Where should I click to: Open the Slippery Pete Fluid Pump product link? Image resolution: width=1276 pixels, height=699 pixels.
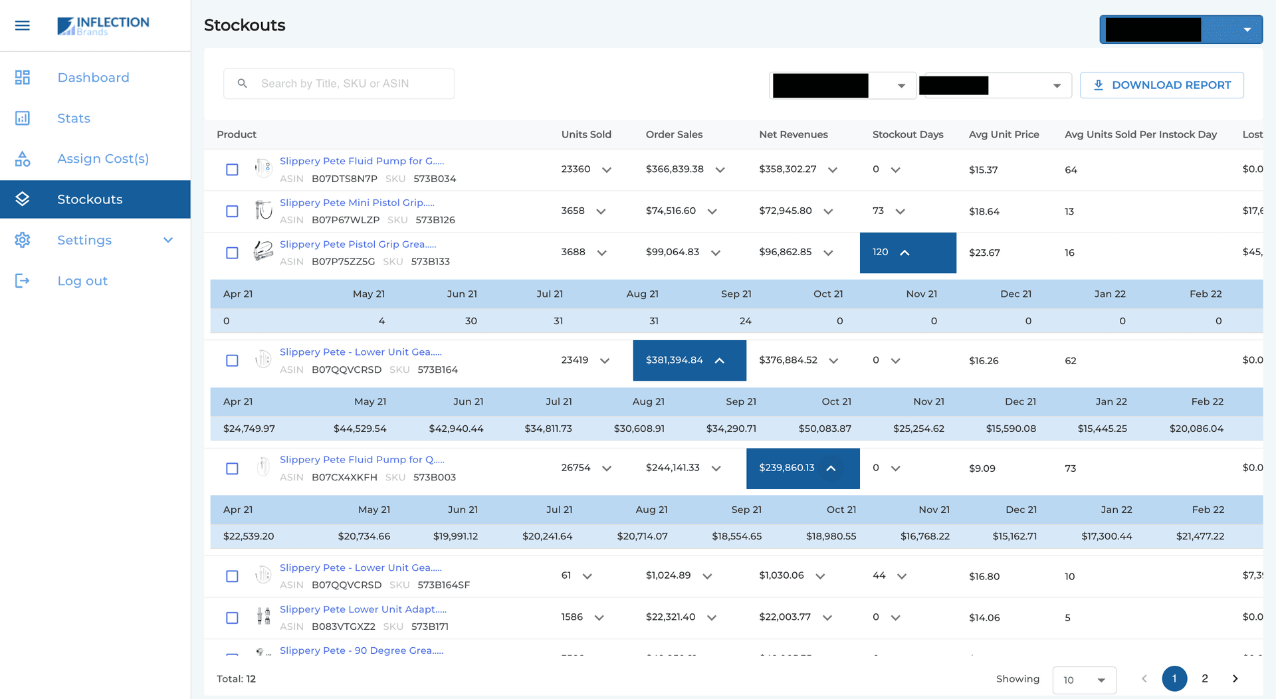(x=362, y=161)
